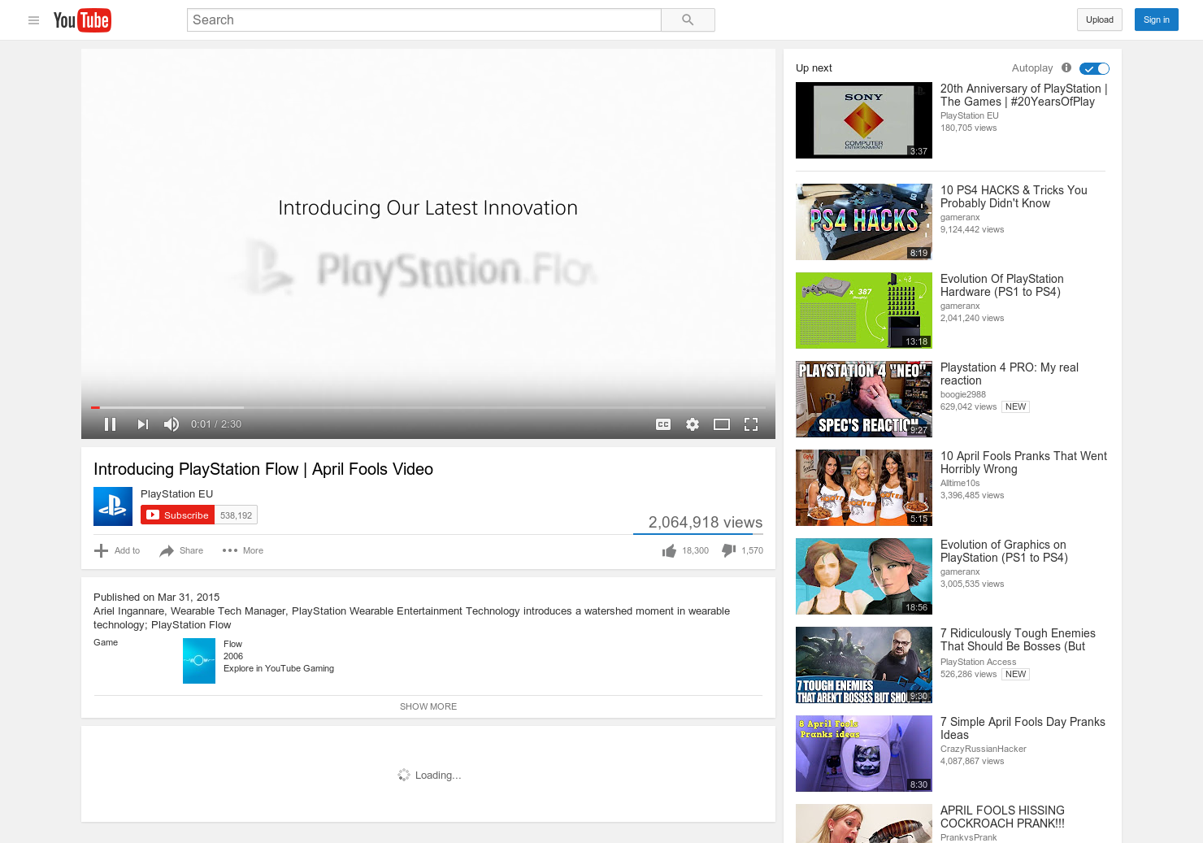1203x843 pixels.
Task: Show Autoplay info tooltip icon
Action: (1066, 68)
